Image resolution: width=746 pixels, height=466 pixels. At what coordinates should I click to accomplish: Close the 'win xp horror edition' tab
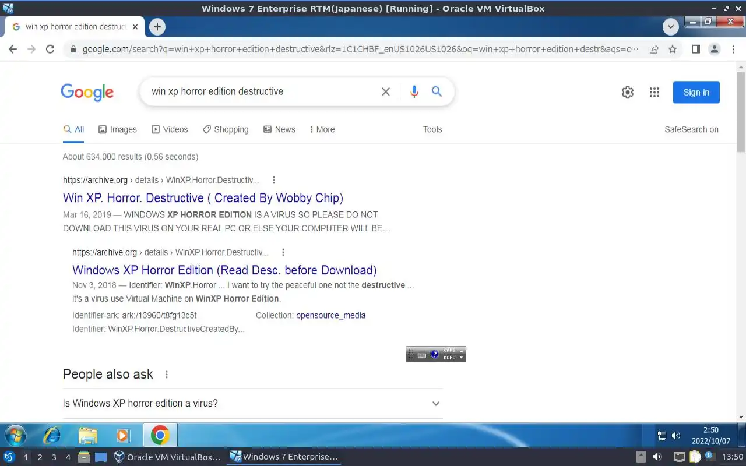coord(135,27)
